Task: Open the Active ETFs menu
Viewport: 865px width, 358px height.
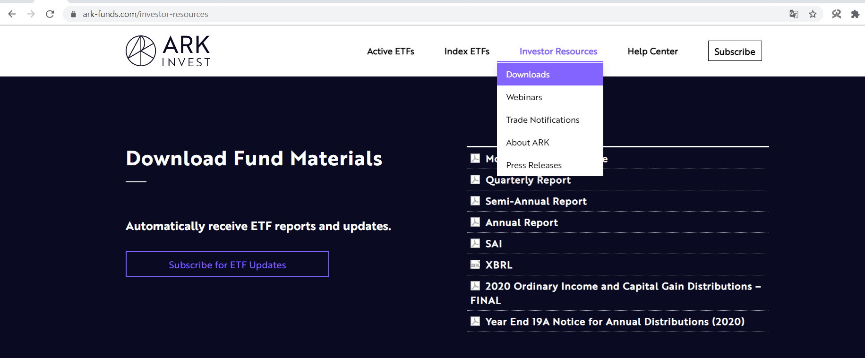Action: click(x=391, y=51)
